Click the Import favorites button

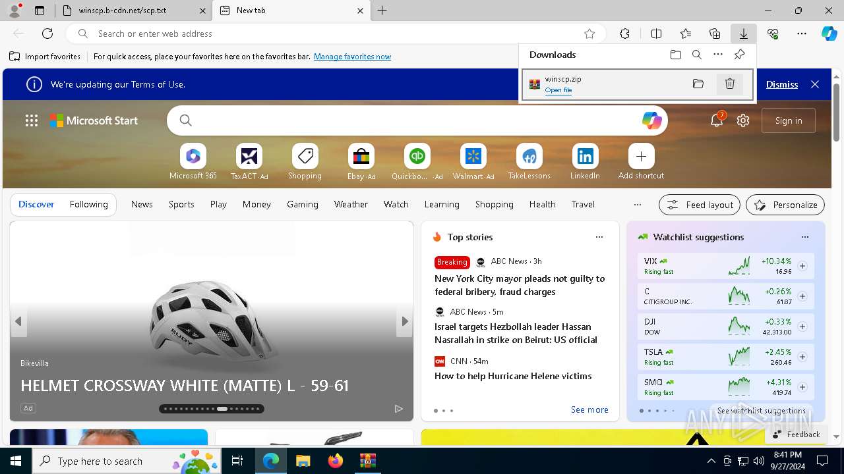pyautogui.click(x=45, y=57)
